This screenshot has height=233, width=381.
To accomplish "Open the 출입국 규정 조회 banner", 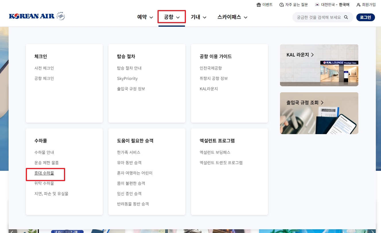I will (319, 113).
